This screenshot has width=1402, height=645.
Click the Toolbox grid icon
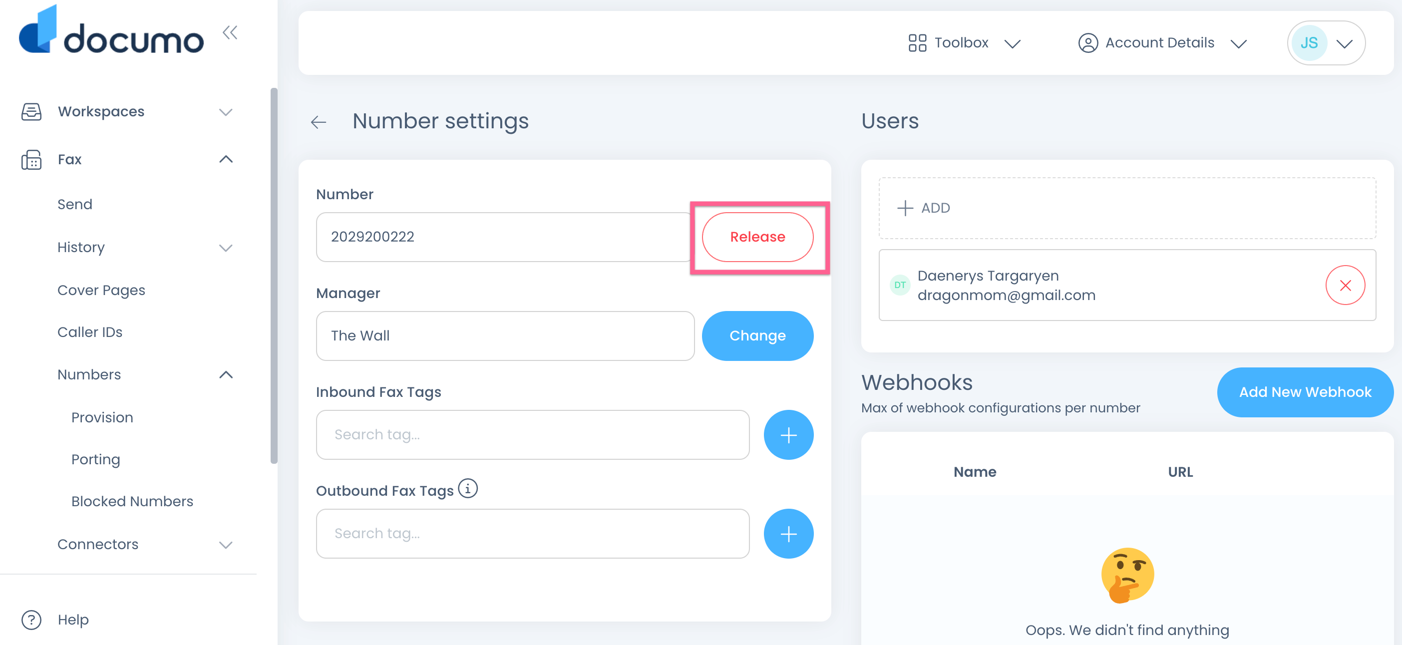click(917, 43)
